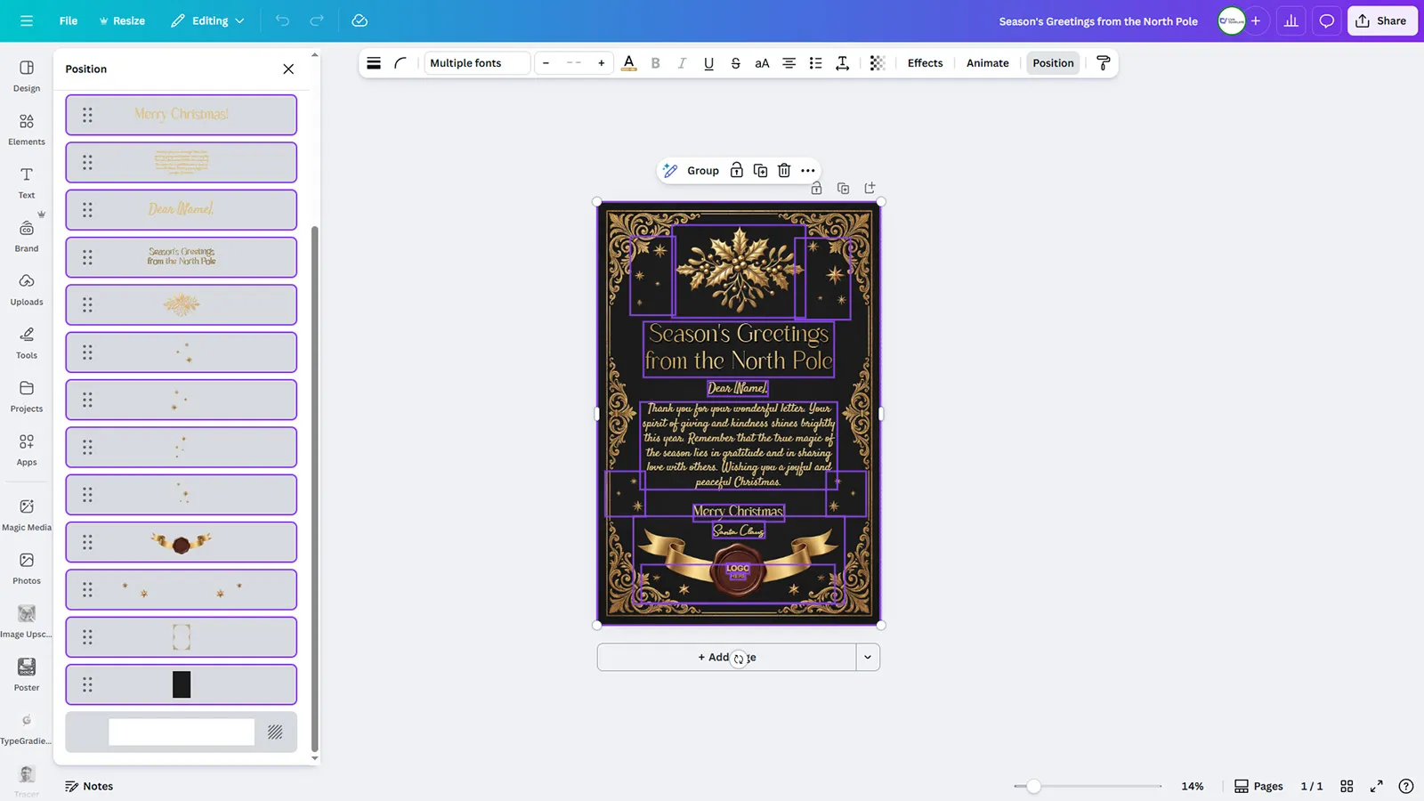Open the Editing mode dropdown
The height and width of the screenshot is (801, 1424).
[x=207, y=20]
